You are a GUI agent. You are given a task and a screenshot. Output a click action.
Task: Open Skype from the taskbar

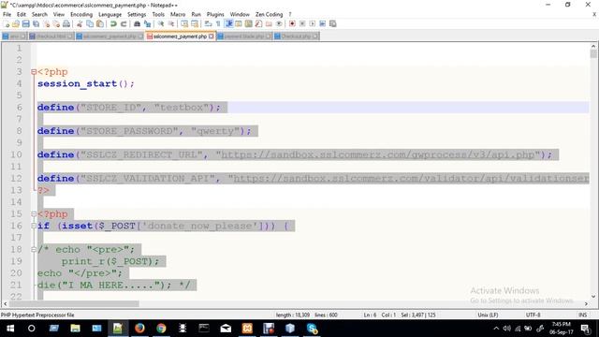click(x=312, y=329)
